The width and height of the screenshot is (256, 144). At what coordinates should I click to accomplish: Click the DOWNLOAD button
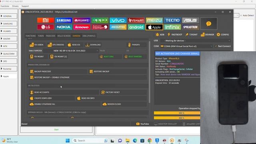[x=93, y=45]
